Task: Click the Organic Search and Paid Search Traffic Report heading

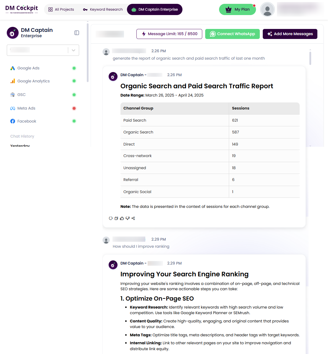Action: pyautogui.click(x=197, y=86)
